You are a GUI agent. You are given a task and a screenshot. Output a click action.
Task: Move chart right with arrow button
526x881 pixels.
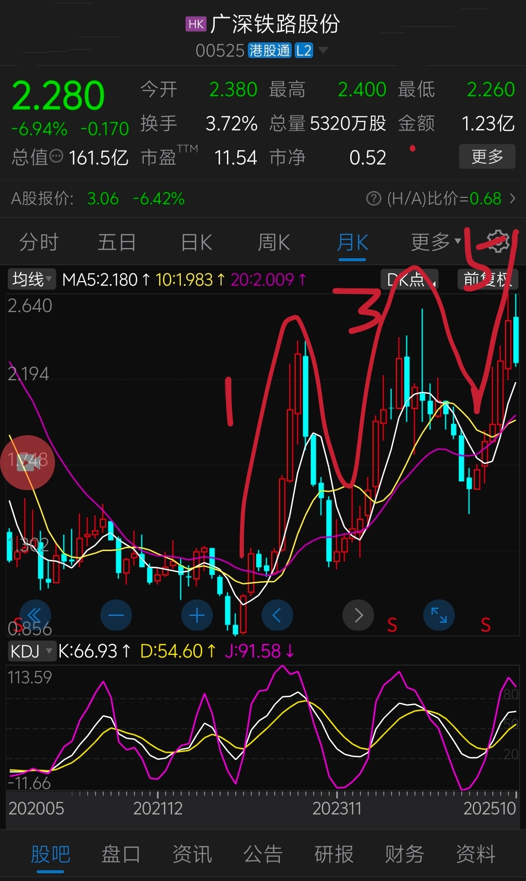[358, 615]
